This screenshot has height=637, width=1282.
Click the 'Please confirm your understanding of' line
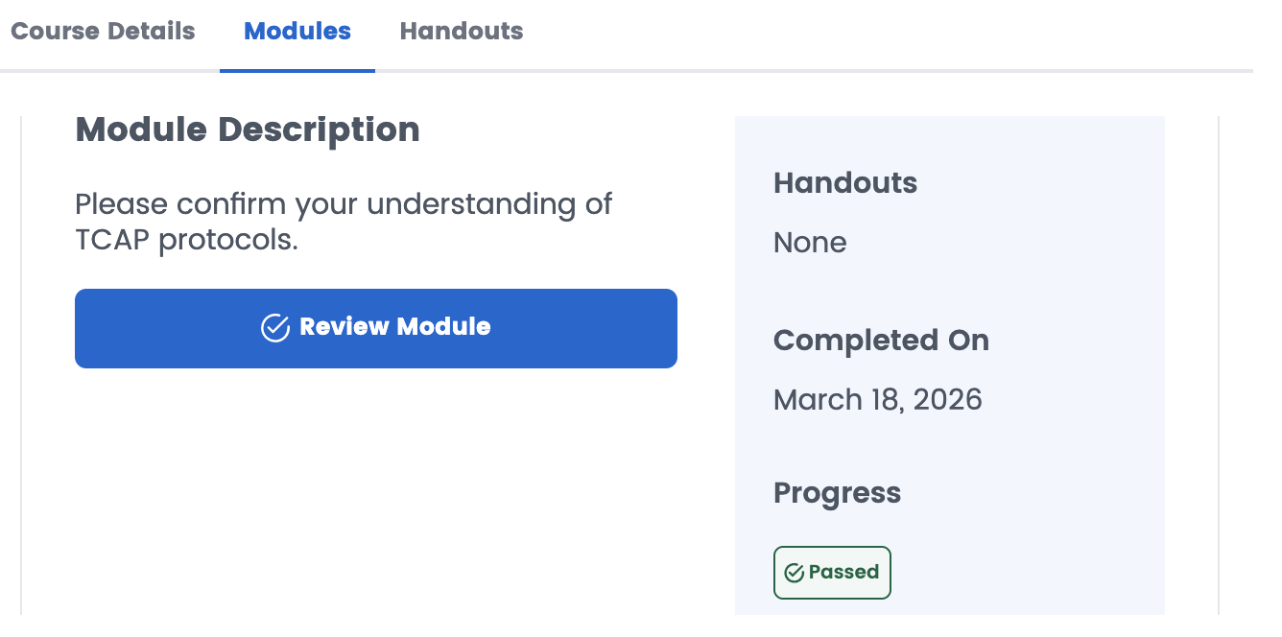[344, 204]
